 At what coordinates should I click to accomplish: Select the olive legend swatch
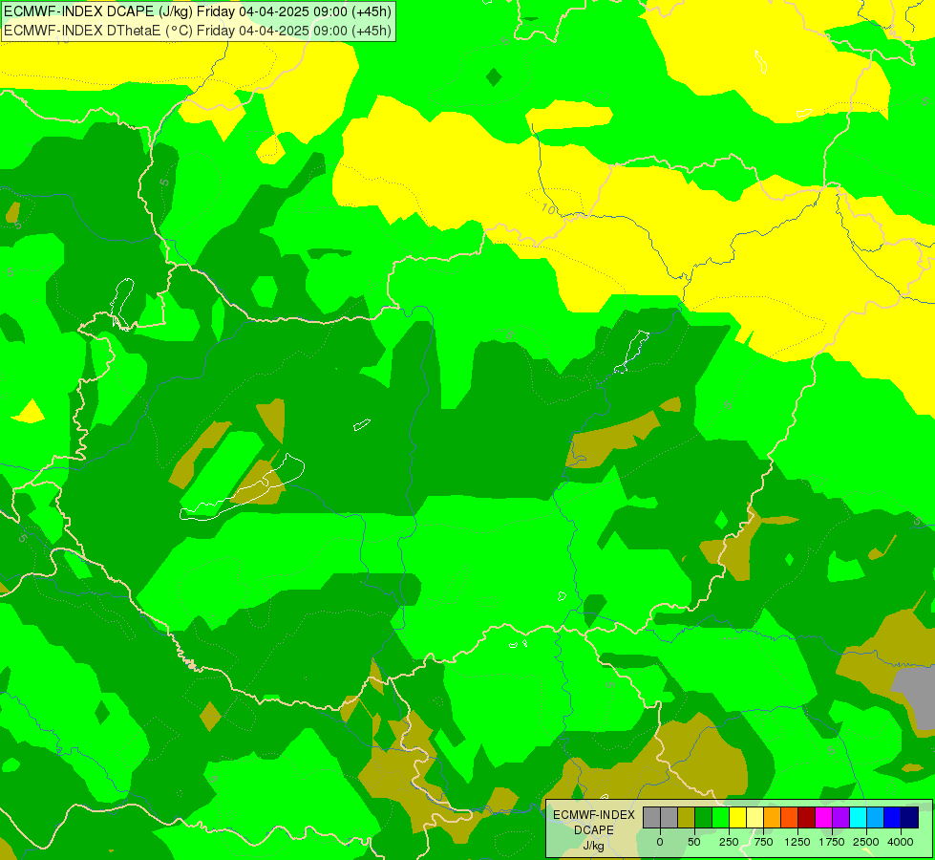(x=687, y=817)
